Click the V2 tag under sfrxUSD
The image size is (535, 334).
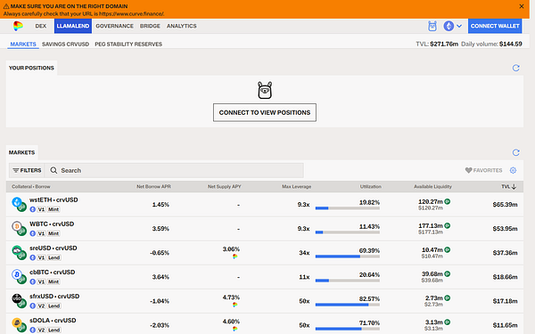(41, 305)
